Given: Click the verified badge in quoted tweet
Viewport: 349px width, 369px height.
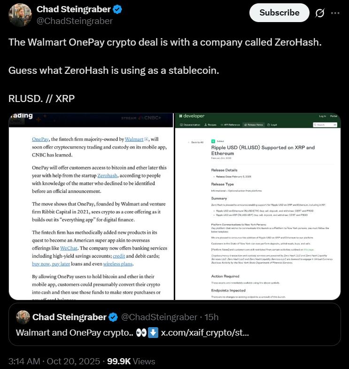Looking at the screenshot, I should pyautogui.click(x=113, y=318).
